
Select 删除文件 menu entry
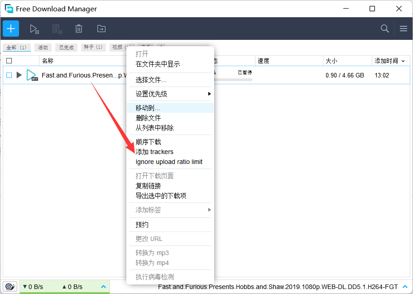[170, 118]
